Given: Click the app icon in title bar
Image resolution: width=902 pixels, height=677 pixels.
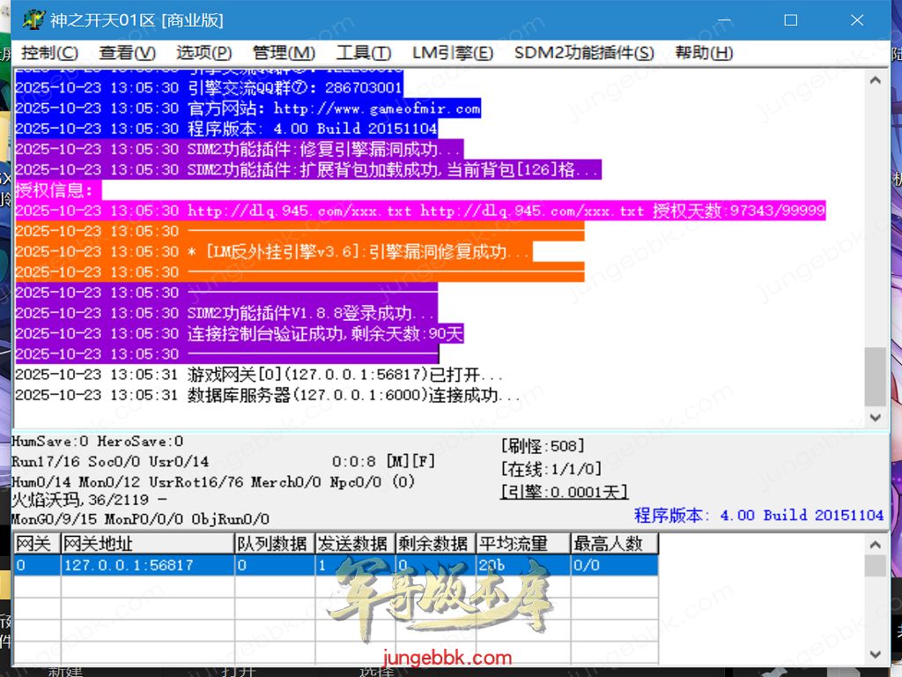Looking at the screenshot, I should click(x=33, y=19).
